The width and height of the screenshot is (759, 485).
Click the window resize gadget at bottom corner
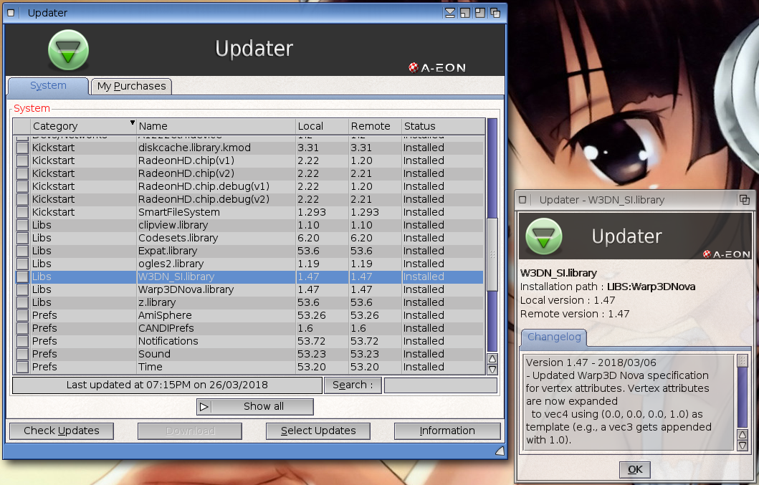pyautogui.click(x=500, y=451)
